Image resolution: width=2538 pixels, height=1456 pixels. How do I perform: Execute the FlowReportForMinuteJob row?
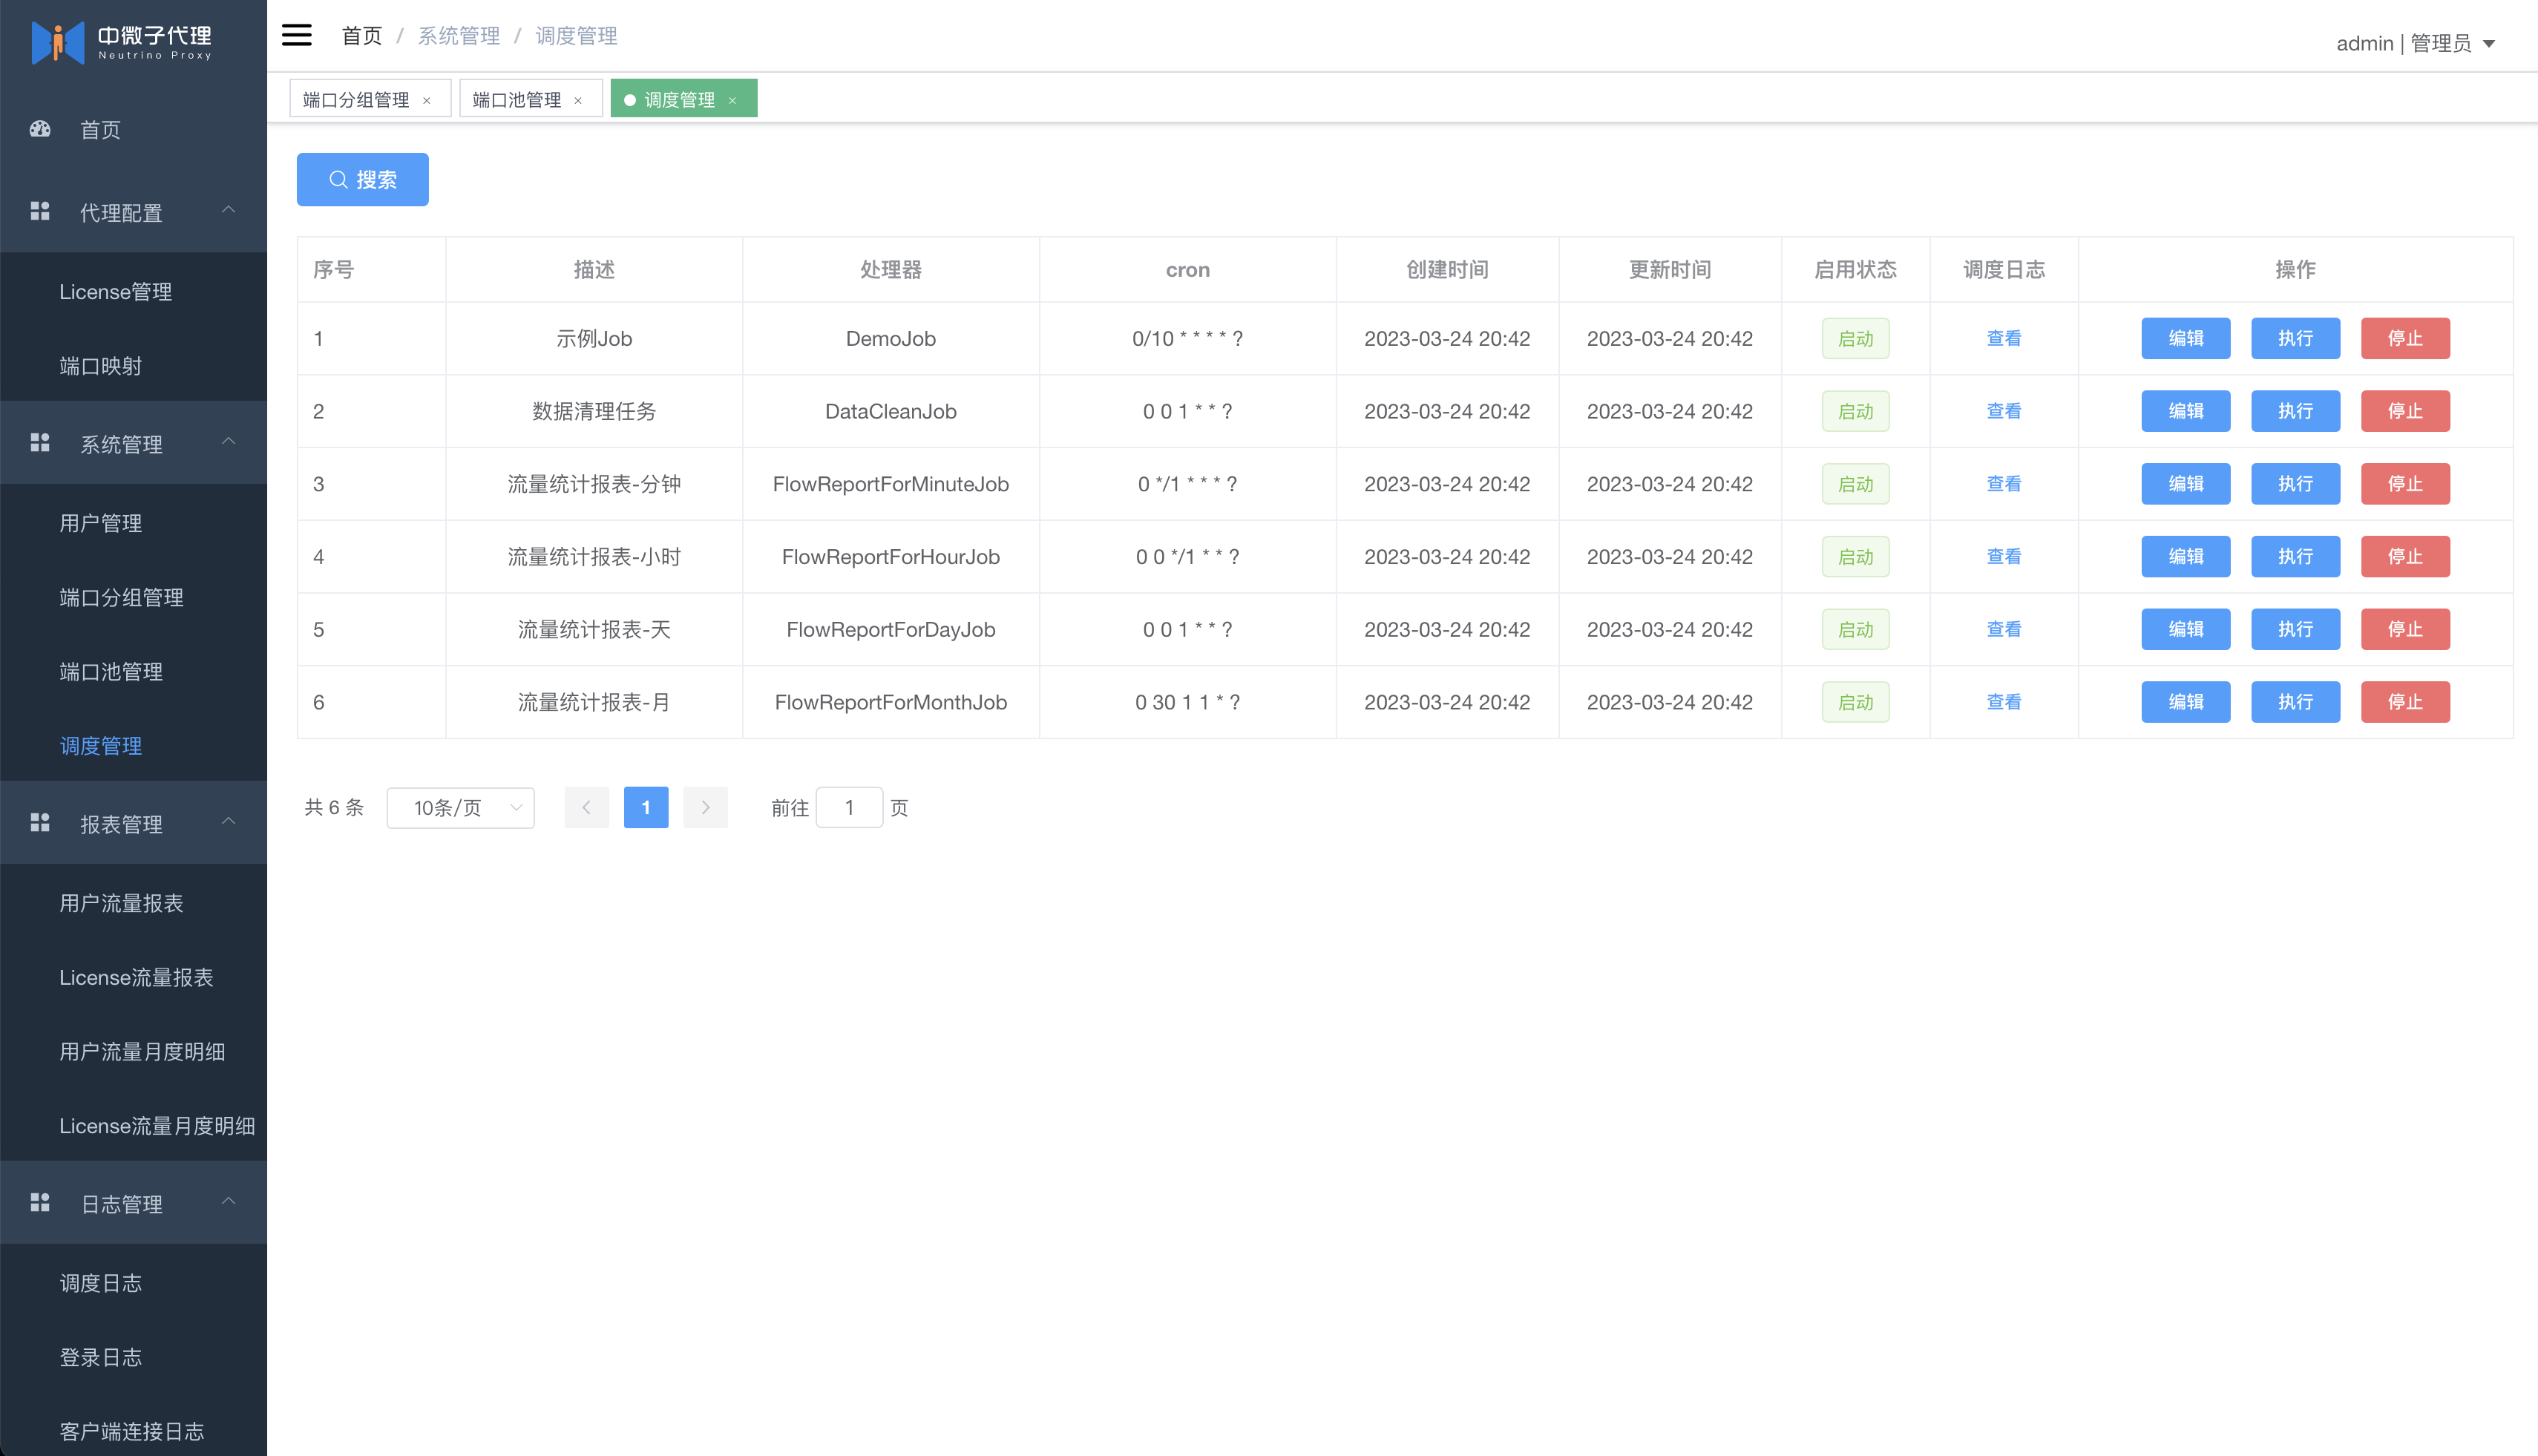(x=2296, y=484)
